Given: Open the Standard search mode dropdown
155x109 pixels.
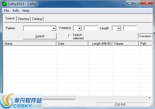Looking at the screenshot, I should pos(145,36).
